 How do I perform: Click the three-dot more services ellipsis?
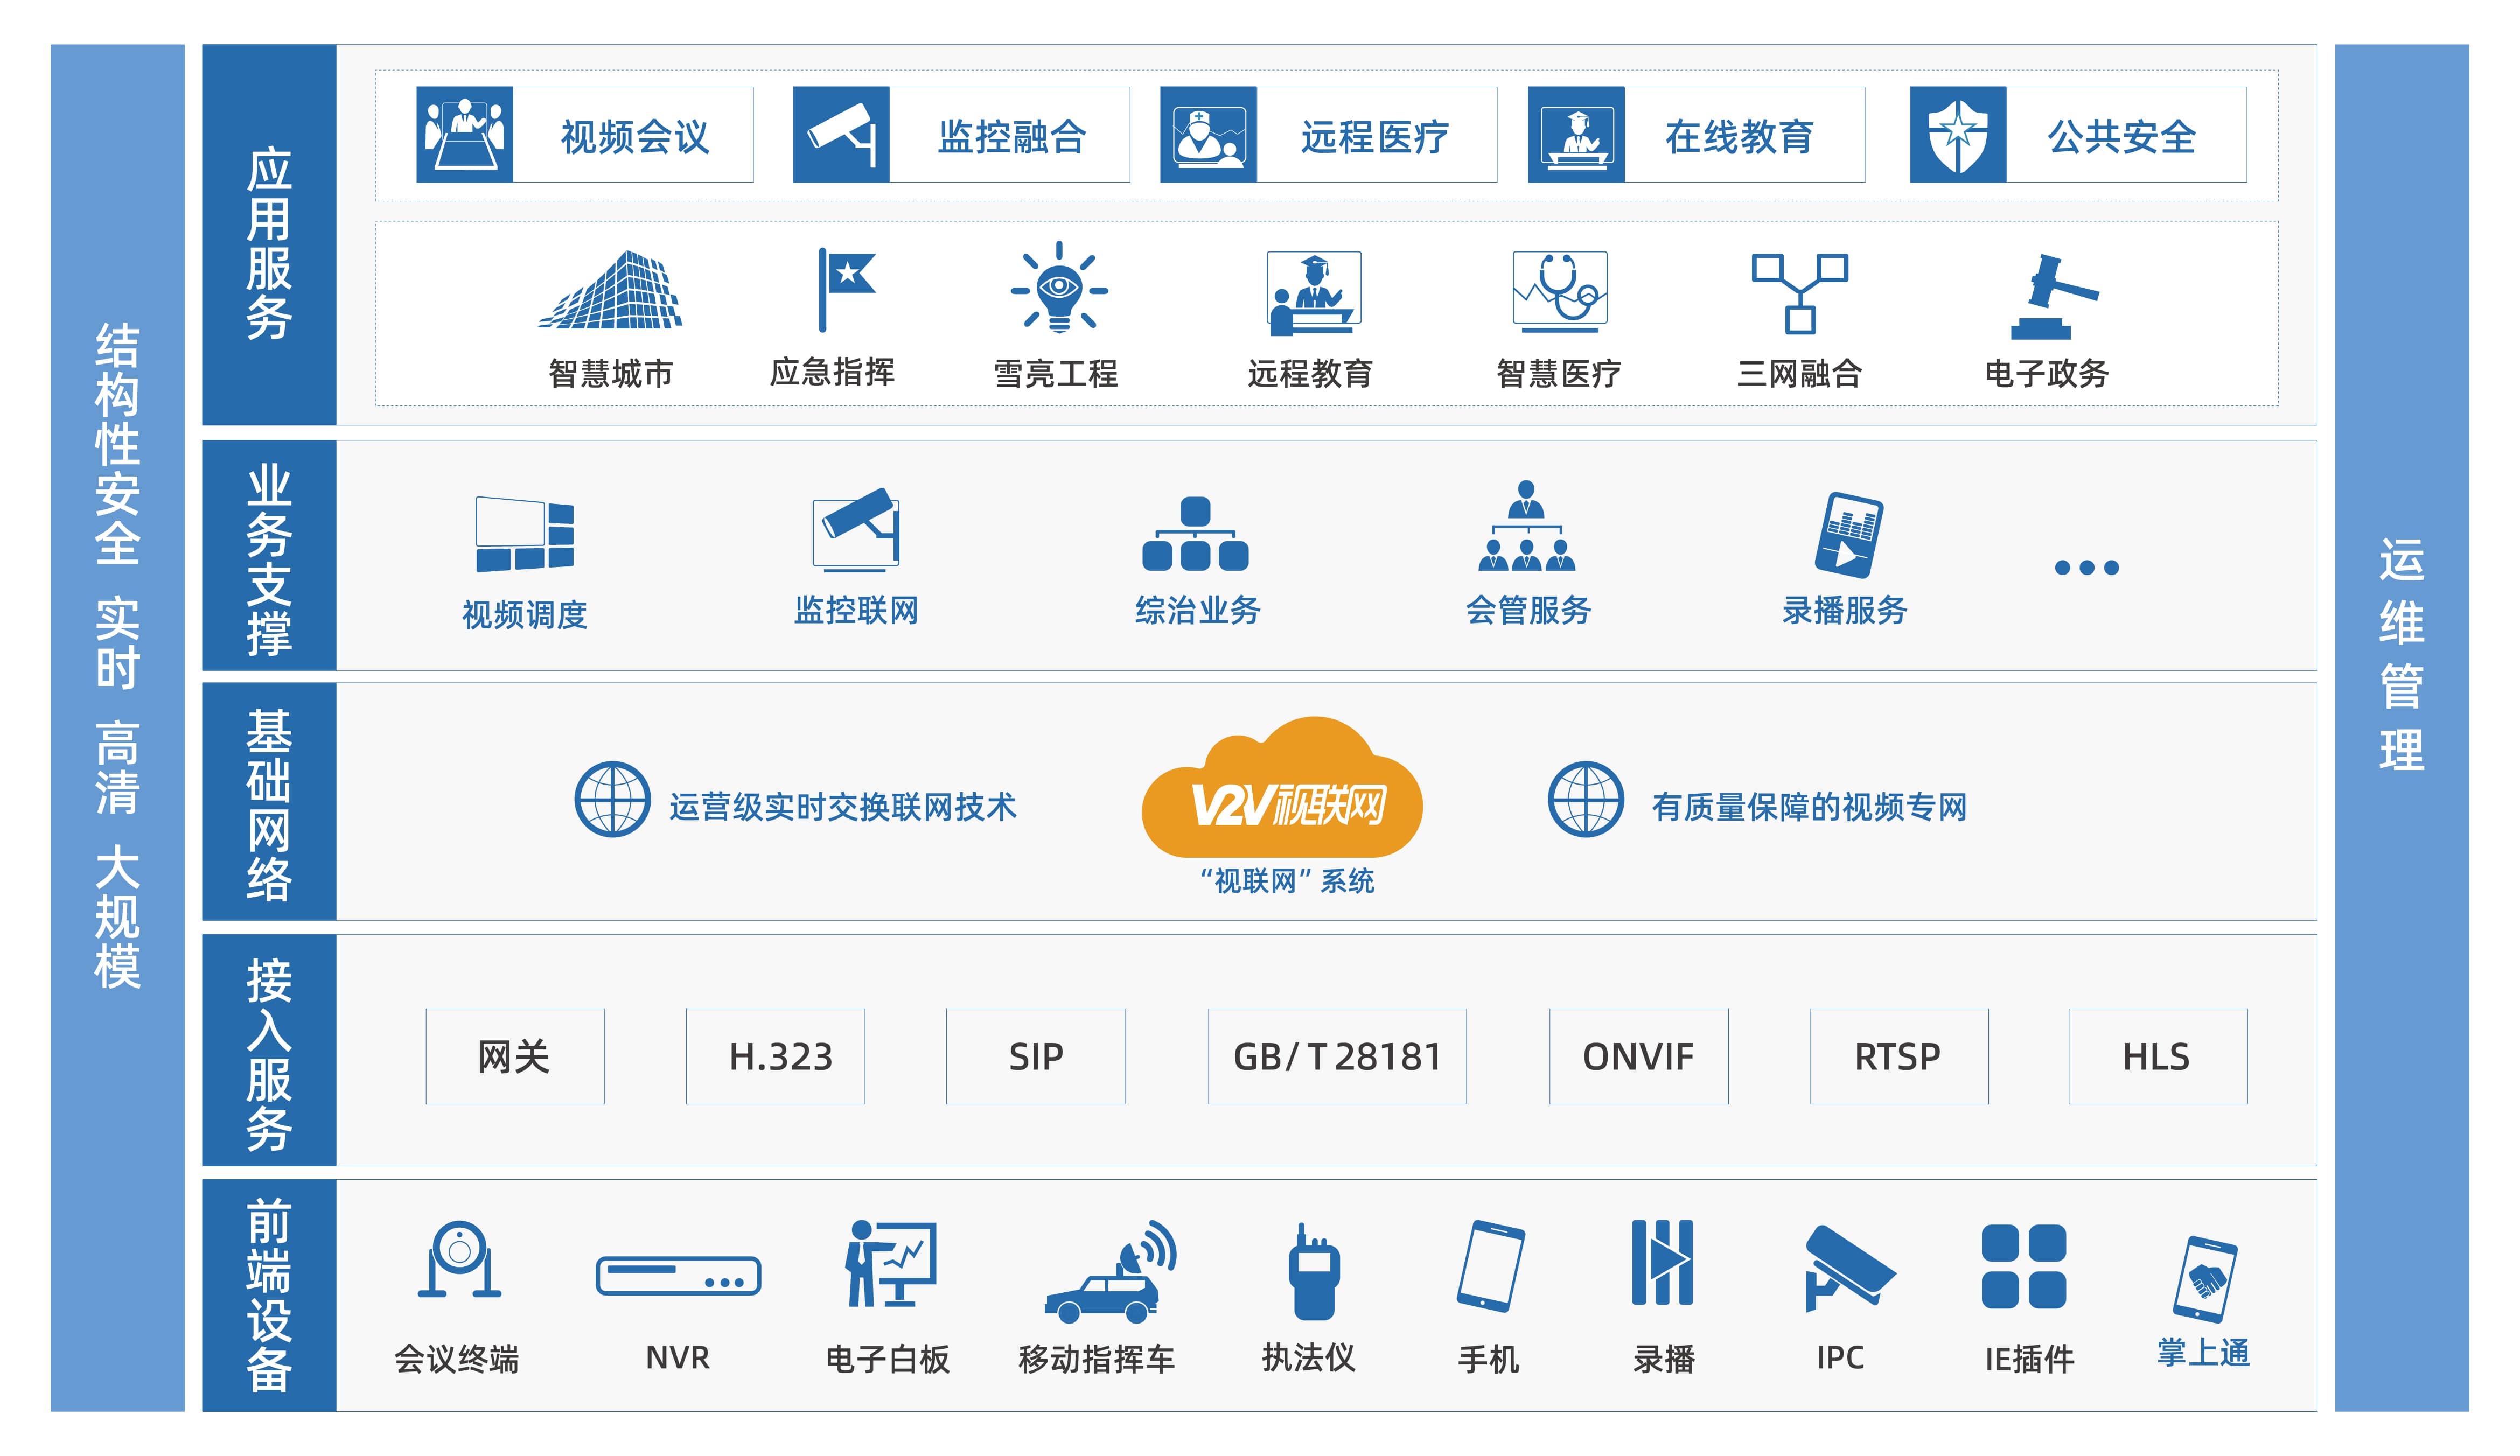tap(2086, 567)
